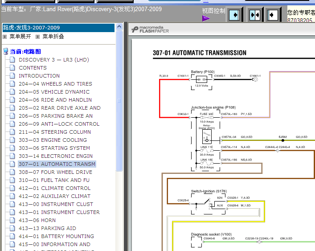The height and width of the screenshot is (251, 315).
Task: Click Switch-Ignition (S176) label
Action: [x=209, y=191]
